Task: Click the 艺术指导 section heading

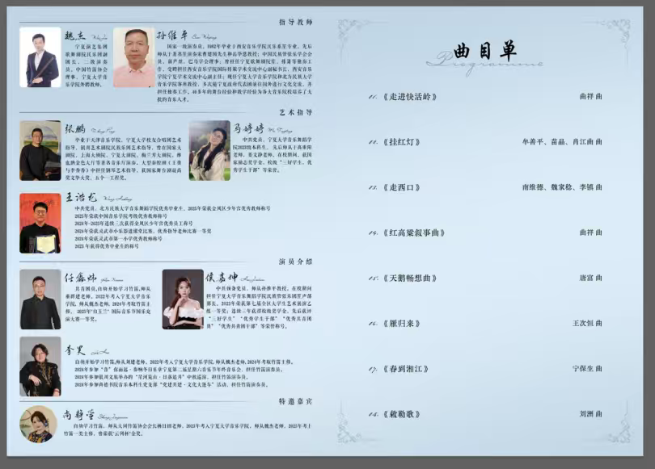Action: [295, 112]
